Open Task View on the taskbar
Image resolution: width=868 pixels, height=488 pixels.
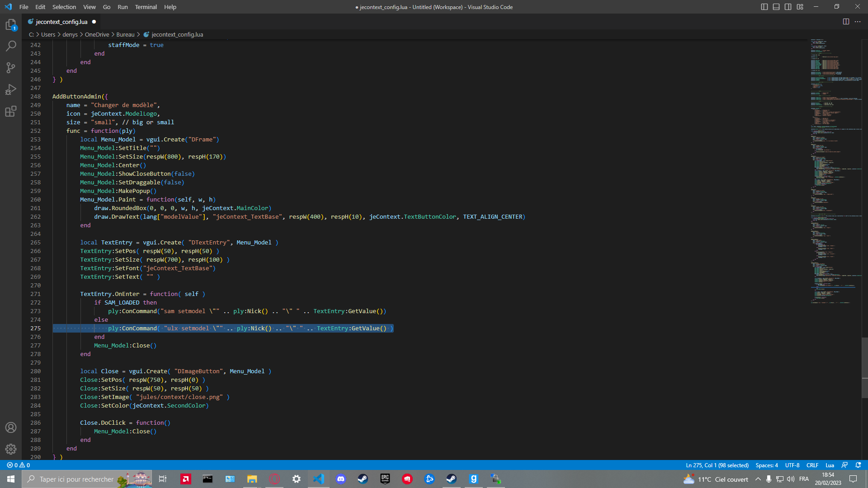[x=163, y=479]
